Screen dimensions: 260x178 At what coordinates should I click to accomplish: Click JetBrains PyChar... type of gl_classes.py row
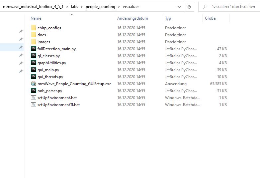tap(181, 56)
